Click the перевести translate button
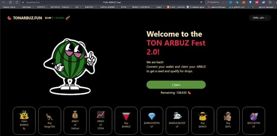 [x=213, y=2]
